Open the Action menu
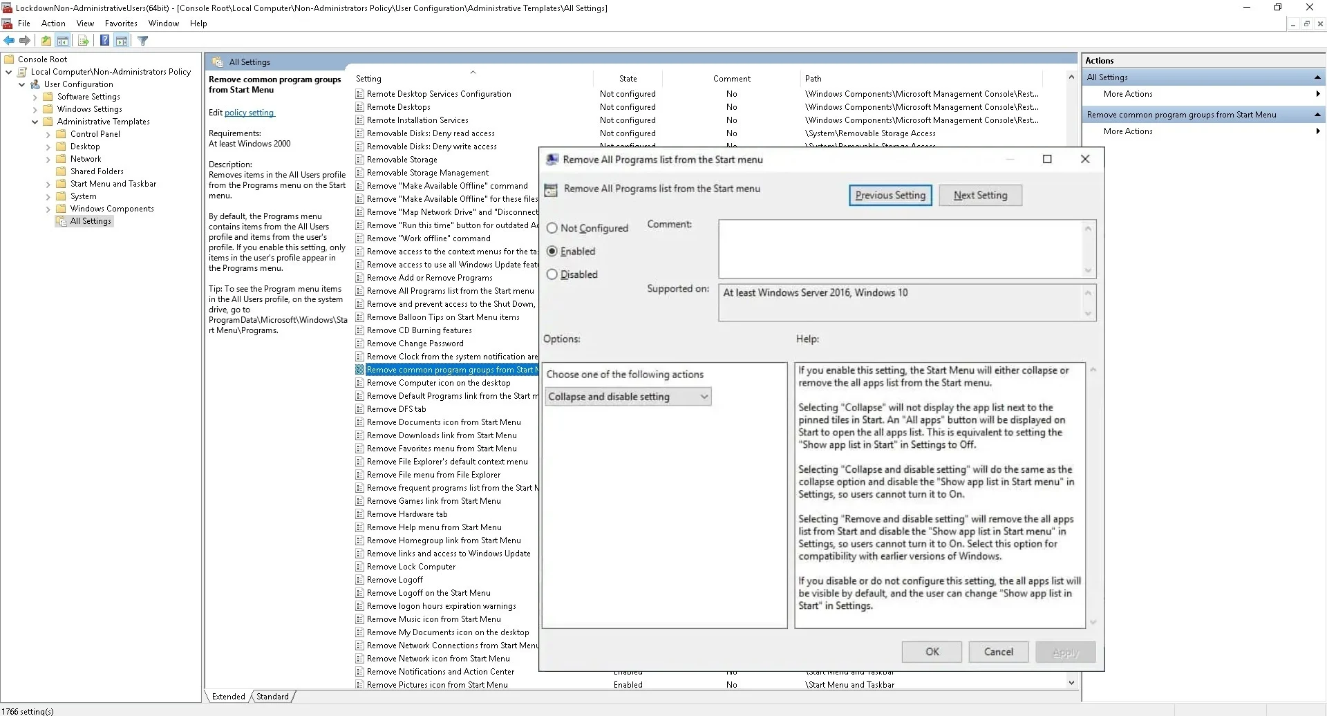 coord(53,23)
